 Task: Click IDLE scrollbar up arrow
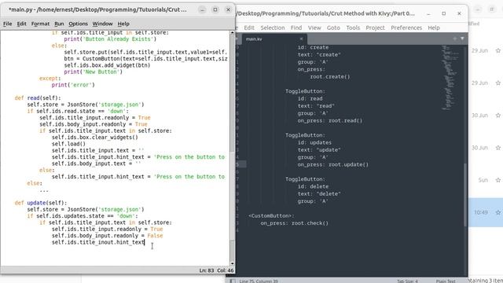click(233, 33)
